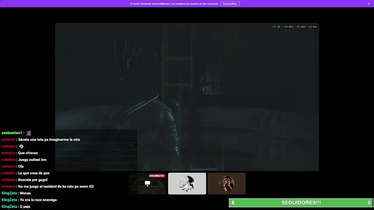This screenshot has height=210, width=374.
Task: Click the chat message 'Q paja'
Action: click(25, 207)
